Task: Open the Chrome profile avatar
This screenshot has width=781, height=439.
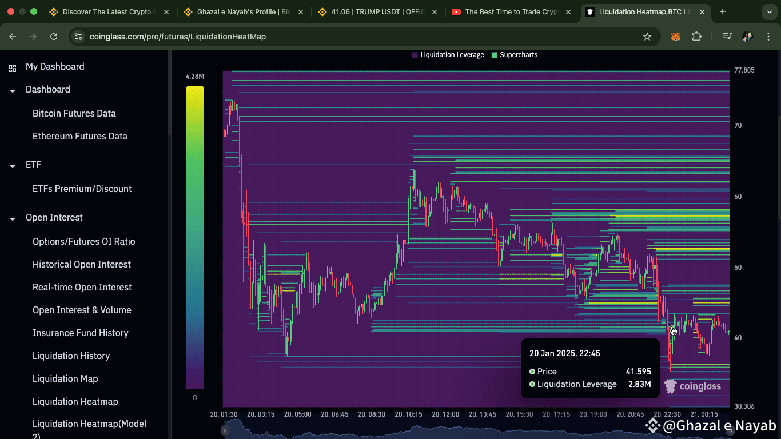Action: [x=748, y=37]
